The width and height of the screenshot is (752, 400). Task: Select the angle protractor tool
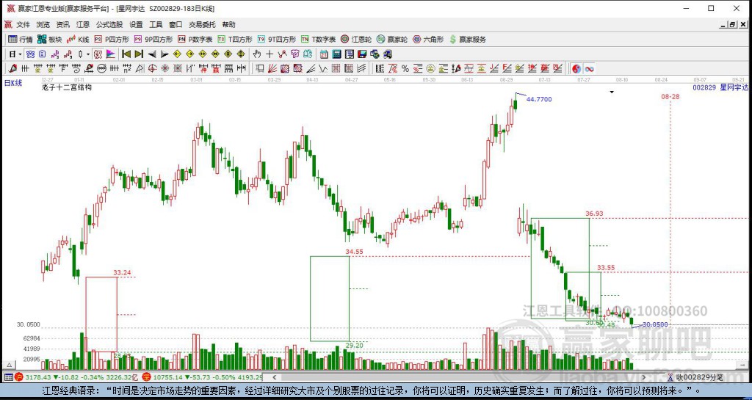coord(140,68)
